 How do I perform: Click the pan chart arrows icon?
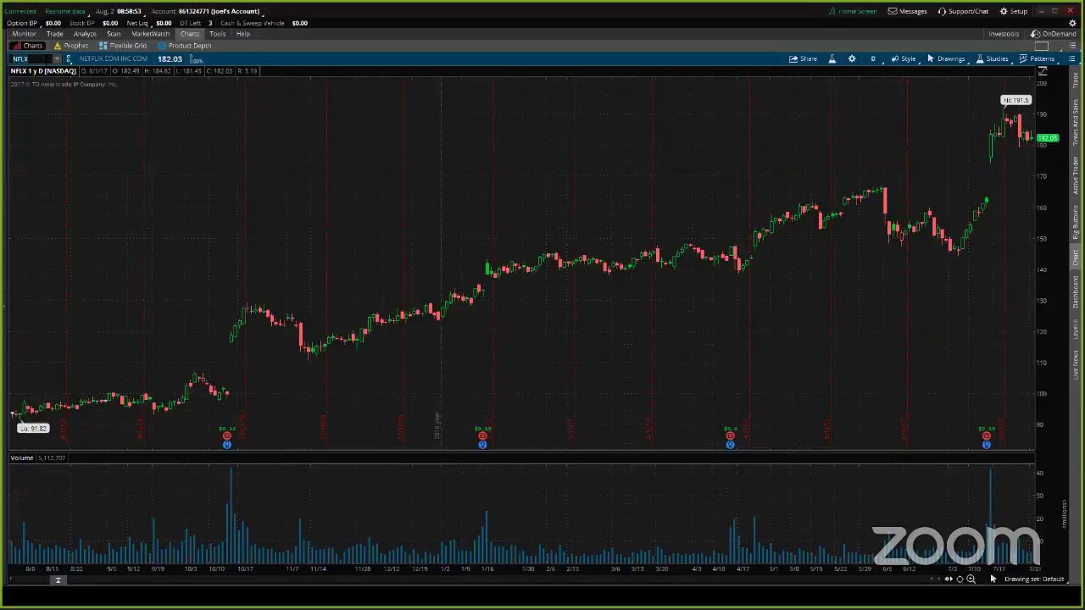tap(948, 579)
